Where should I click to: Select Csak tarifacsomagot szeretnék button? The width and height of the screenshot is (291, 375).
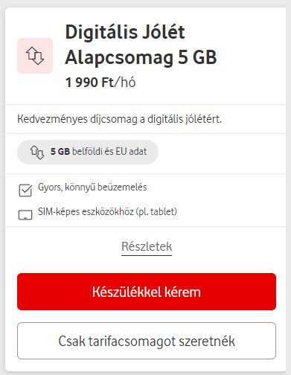[147, 341]
